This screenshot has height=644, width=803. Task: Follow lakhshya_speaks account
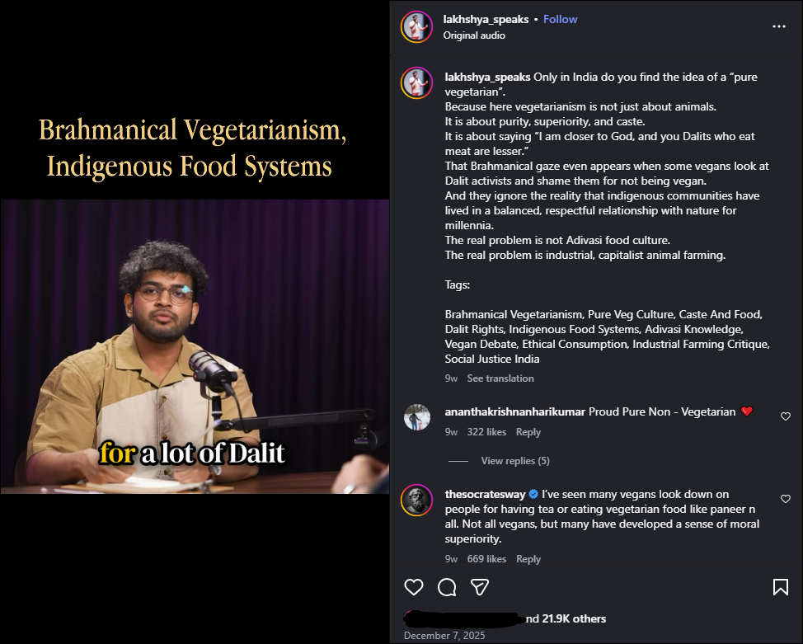561,20
